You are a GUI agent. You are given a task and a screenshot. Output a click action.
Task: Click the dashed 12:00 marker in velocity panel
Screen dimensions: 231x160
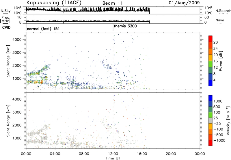pyautogui.click(x=113, y=120)
